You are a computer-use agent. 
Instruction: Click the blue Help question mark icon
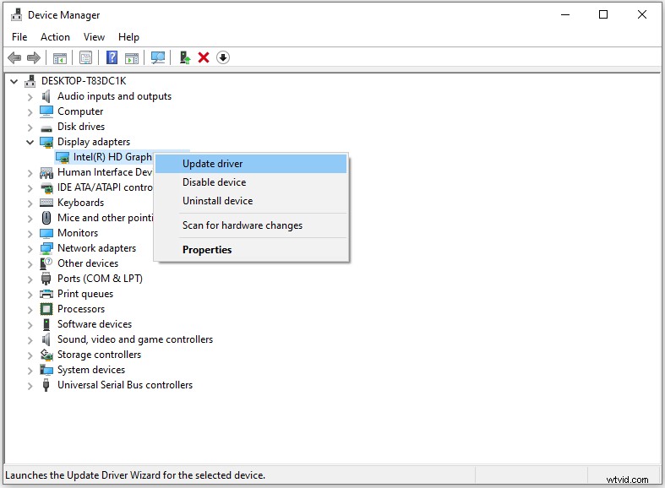tap(112, 57)
